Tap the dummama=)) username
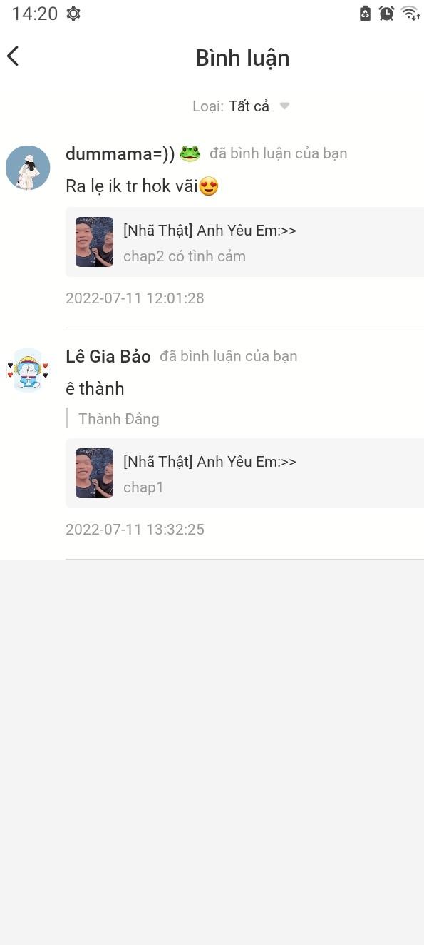The width and height of the screenshot is (424, 945). pyautogui.click(x=120, y=153)
